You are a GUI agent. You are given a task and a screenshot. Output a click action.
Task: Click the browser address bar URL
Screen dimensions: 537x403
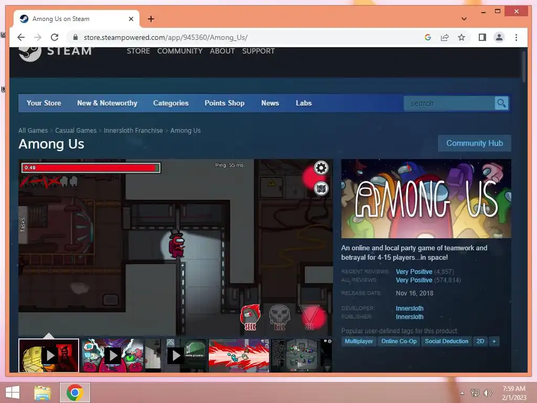pos(166,37)
